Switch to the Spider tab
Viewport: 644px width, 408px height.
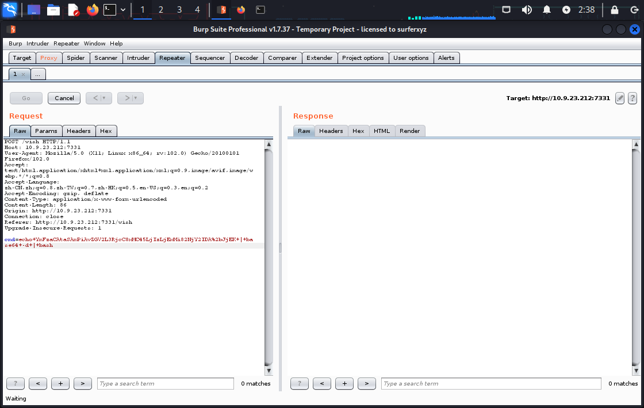(76, 58)
